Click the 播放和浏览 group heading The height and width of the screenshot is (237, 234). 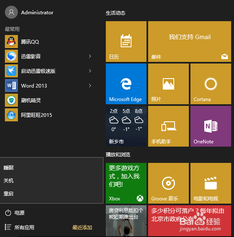[118, 155]
